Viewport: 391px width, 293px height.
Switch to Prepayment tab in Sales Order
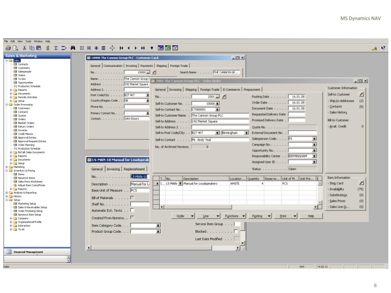[252, 89]
